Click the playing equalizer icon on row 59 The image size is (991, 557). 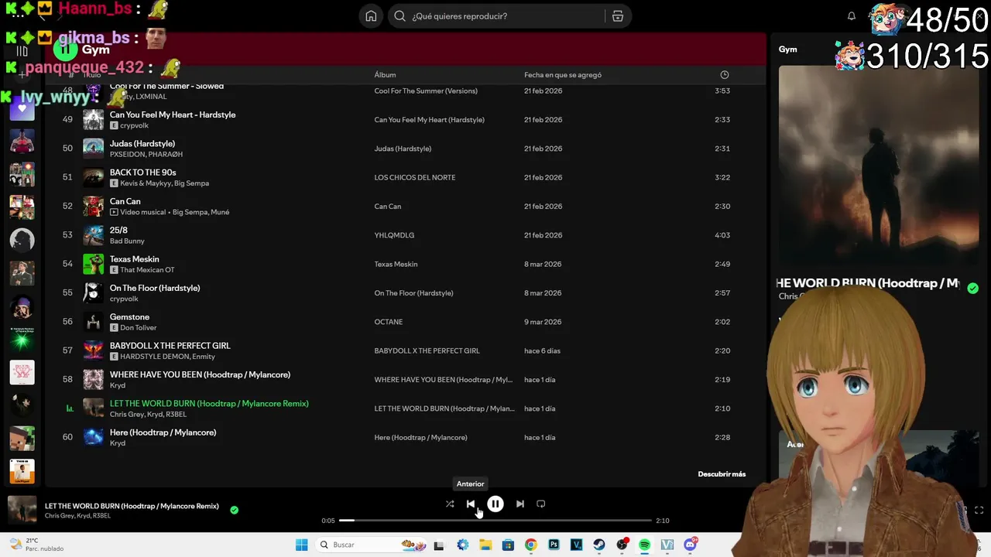pyautogui.click(x=69, y=408)
